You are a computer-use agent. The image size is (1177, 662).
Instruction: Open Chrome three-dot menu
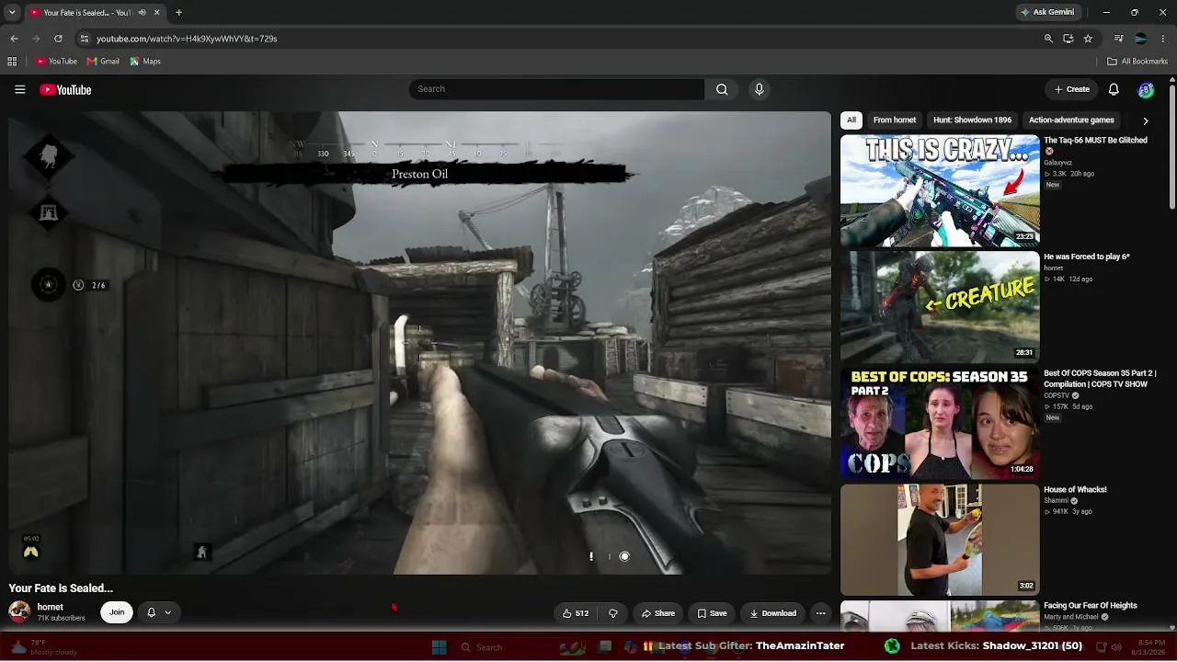coord(1162,39)
